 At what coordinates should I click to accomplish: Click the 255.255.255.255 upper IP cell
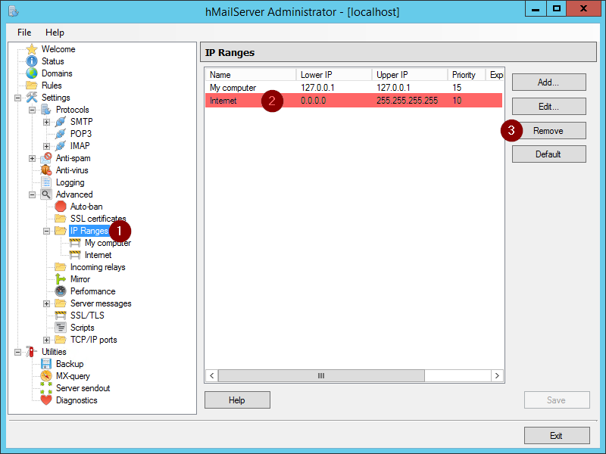point(408,101)
